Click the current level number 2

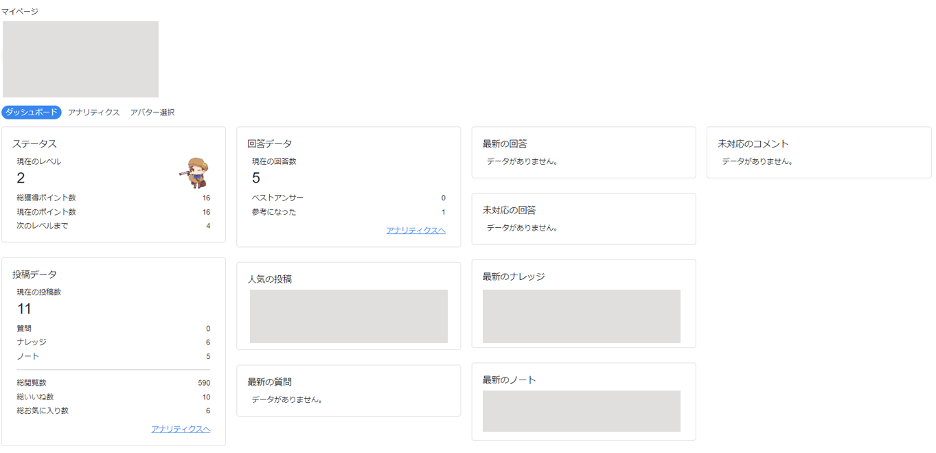point(21,178)
